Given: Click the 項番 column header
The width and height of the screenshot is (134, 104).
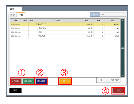Looking at the screenshot, I should coord(16,20).
